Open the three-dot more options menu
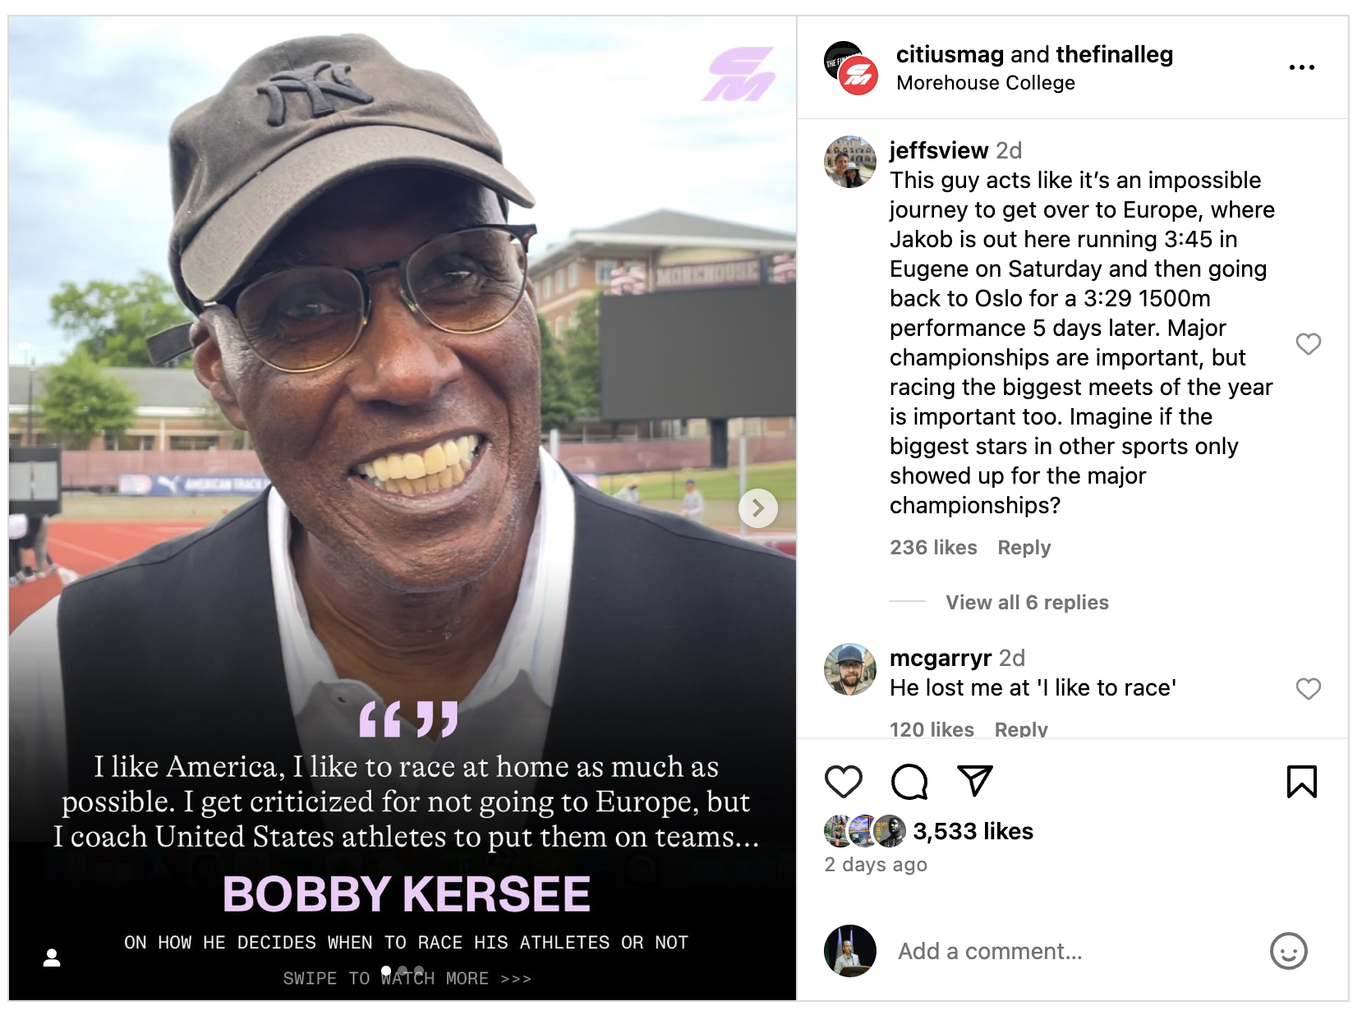 [x=1301, y=67]
